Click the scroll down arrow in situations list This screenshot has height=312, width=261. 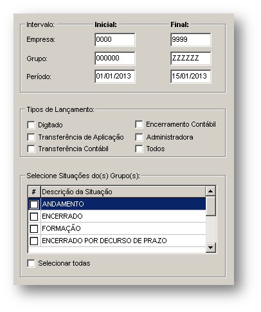point(211,248)
